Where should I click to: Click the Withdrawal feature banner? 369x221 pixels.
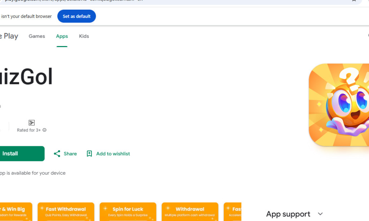(x=190, y=212)
